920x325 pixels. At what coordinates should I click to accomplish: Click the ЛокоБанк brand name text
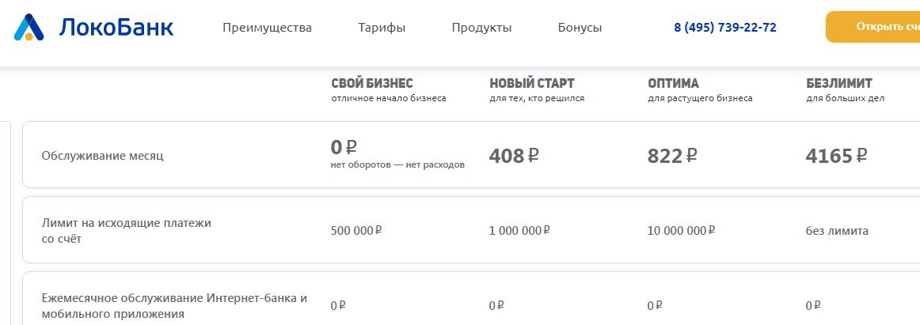coord(116,28)
